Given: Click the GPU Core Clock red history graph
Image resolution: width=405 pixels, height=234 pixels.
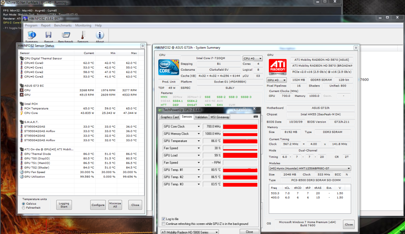Looking at the screenshot, I should click(240, 127).
